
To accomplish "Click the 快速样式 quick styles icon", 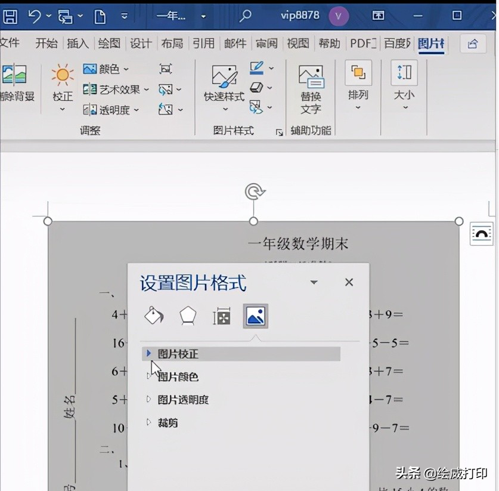I will point(224,78).
